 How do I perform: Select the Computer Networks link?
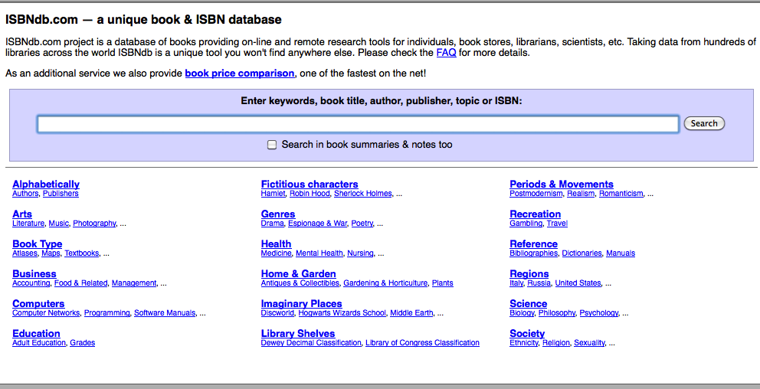[x=46, y=313]
